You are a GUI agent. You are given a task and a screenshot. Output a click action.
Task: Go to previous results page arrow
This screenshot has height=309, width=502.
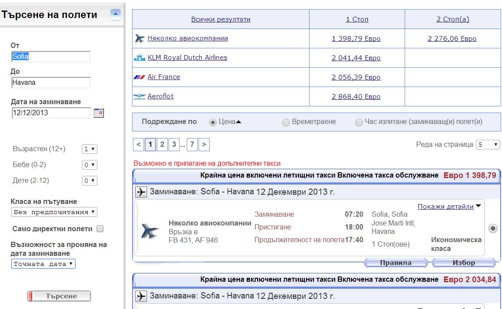(x=138, y=145)
